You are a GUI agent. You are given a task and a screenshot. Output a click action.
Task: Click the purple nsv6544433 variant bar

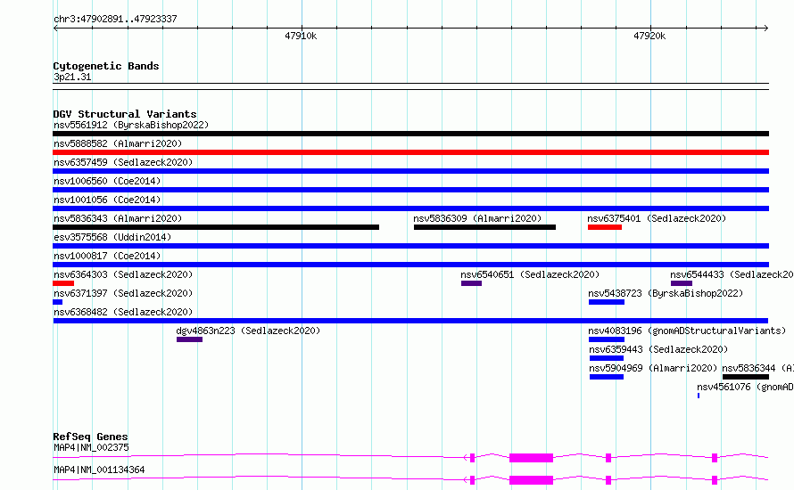pyautogui.click(x=682, y=283)
